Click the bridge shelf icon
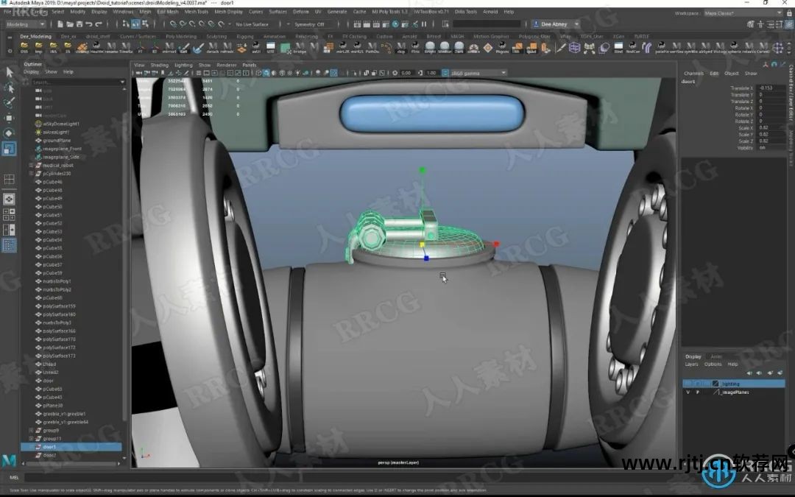The image size is (795, 497). point(299,48)
